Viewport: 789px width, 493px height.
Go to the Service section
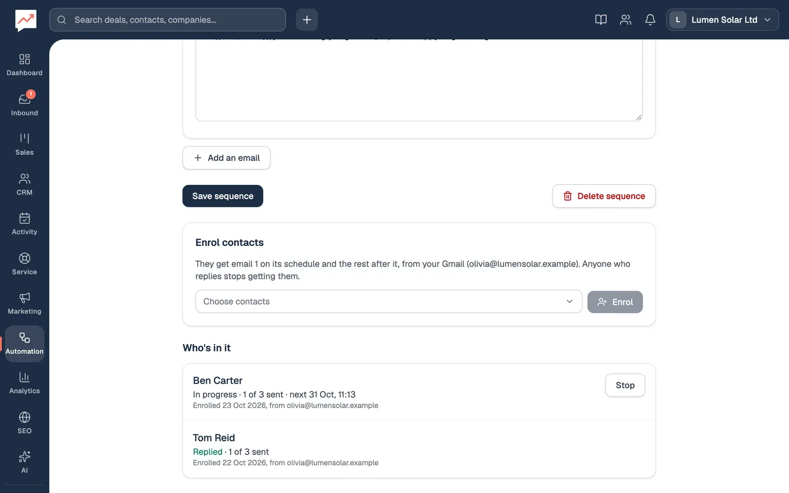point(25,264)
